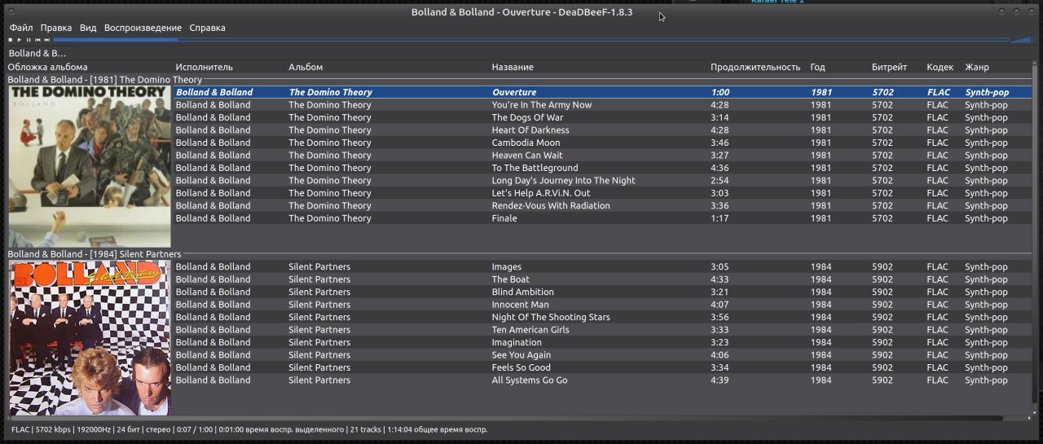Viewport: 1043px width, 444px height.
Task: Open the Правка menu
Action: (x=56, y=28)
